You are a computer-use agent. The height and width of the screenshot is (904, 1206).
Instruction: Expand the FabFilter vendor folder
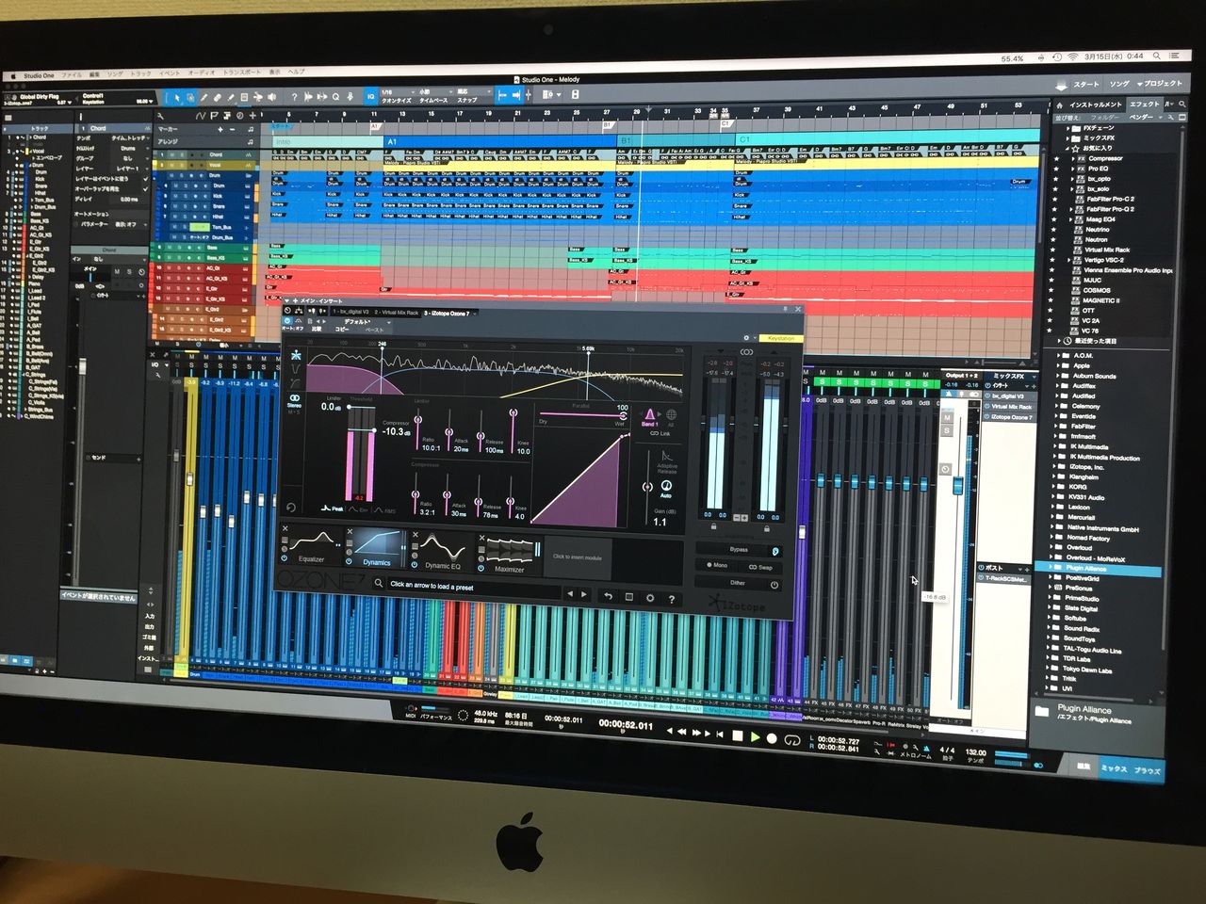(x=1055, y=427)
